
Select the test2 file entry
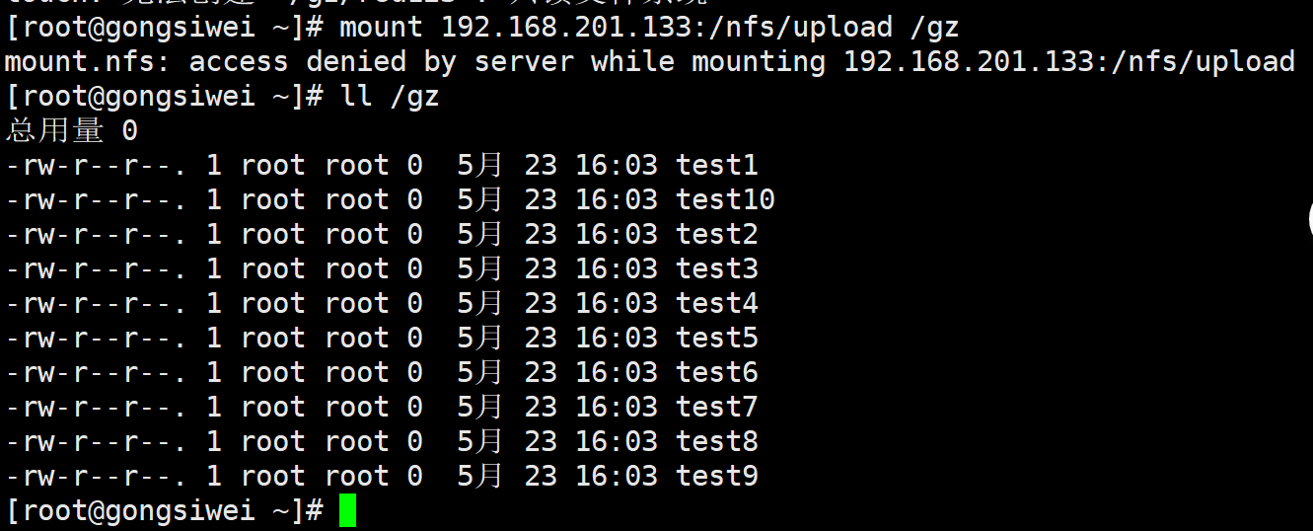point(717,235)
